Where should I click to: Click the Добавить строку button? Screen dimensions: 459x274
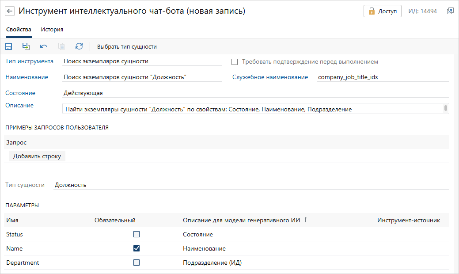pyautogui.click(x=37, y=156)
